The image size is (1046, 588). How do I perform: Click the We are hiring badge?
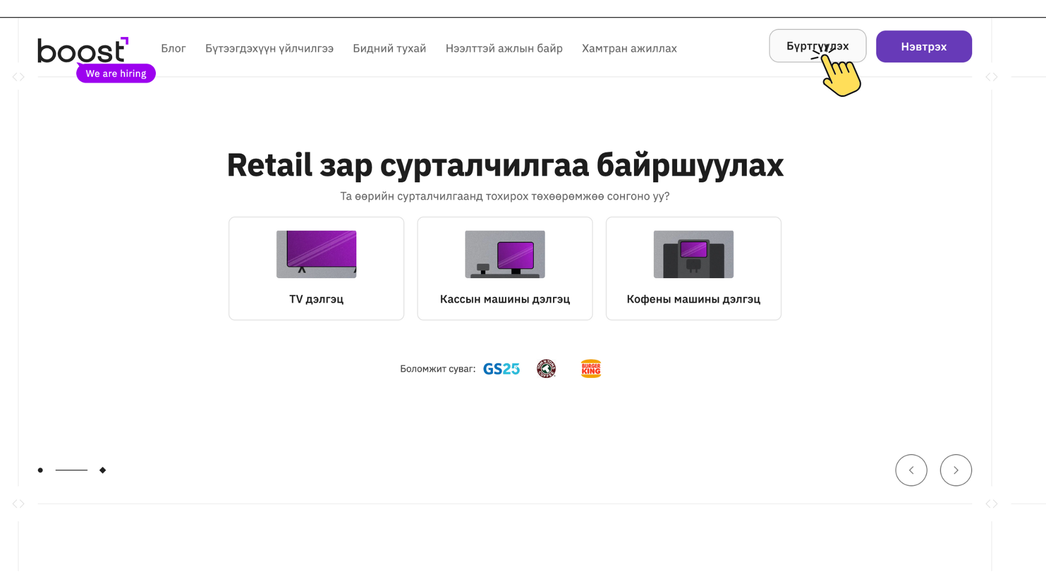pyautogui.click(x=116, y=73)
